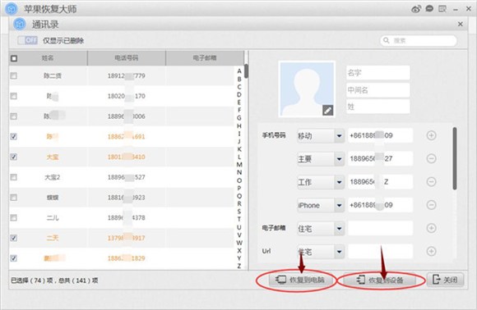Open the 工作 phone type dropdown
477x310 pixels.
(339, 182)
